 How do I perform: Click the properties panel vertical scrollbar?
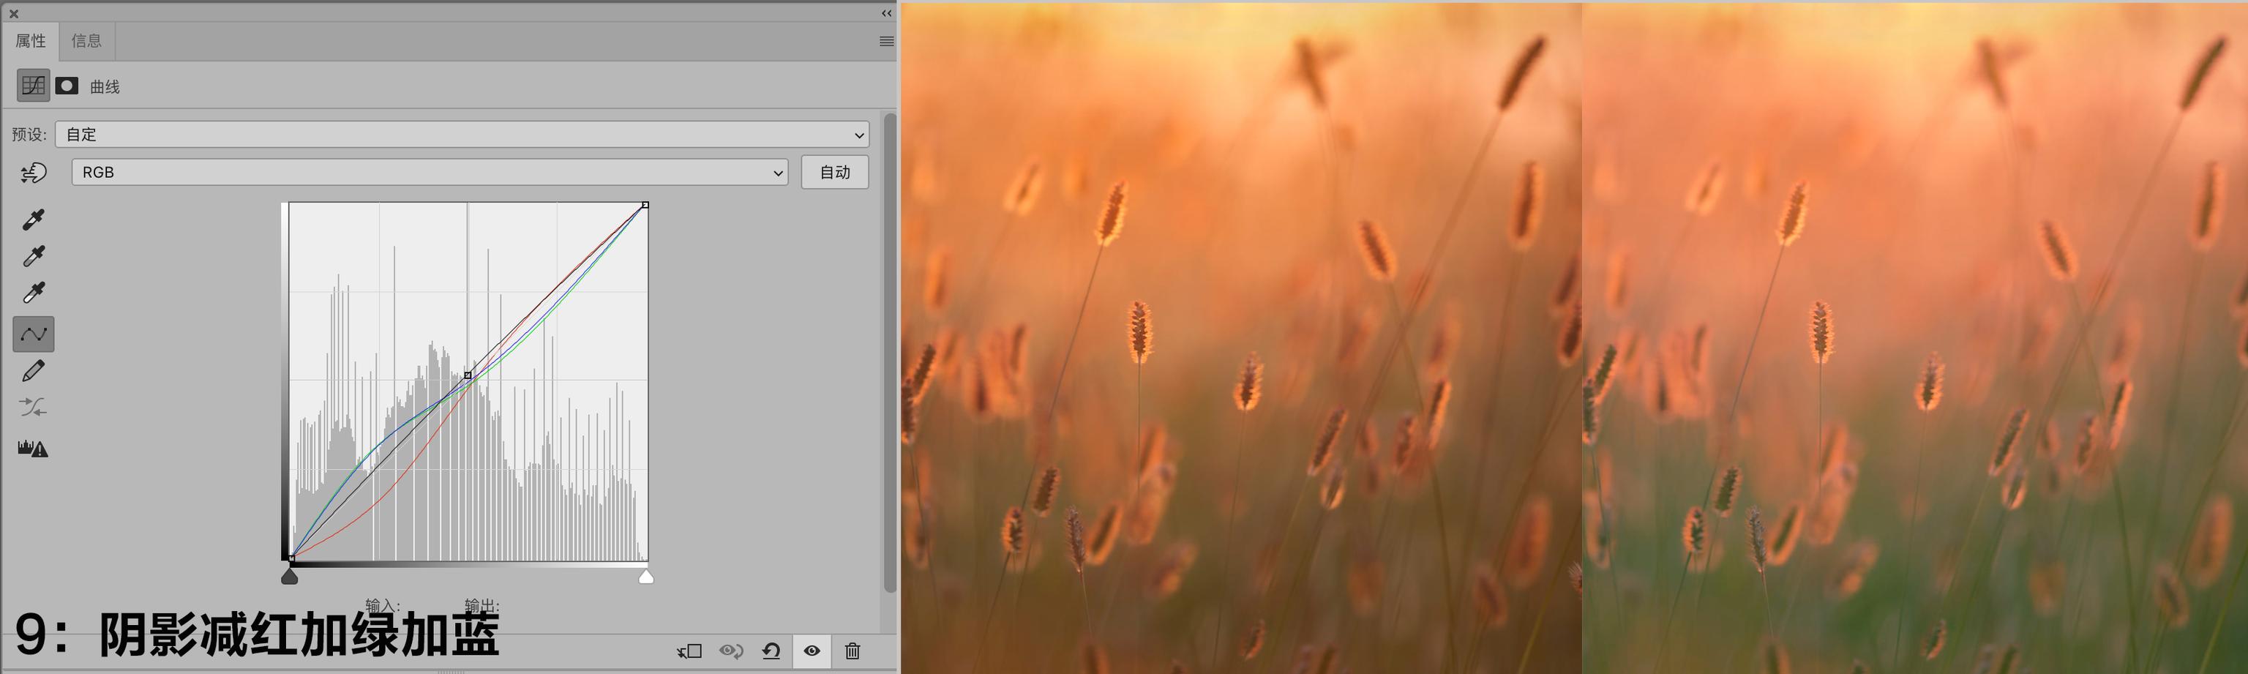890,353
